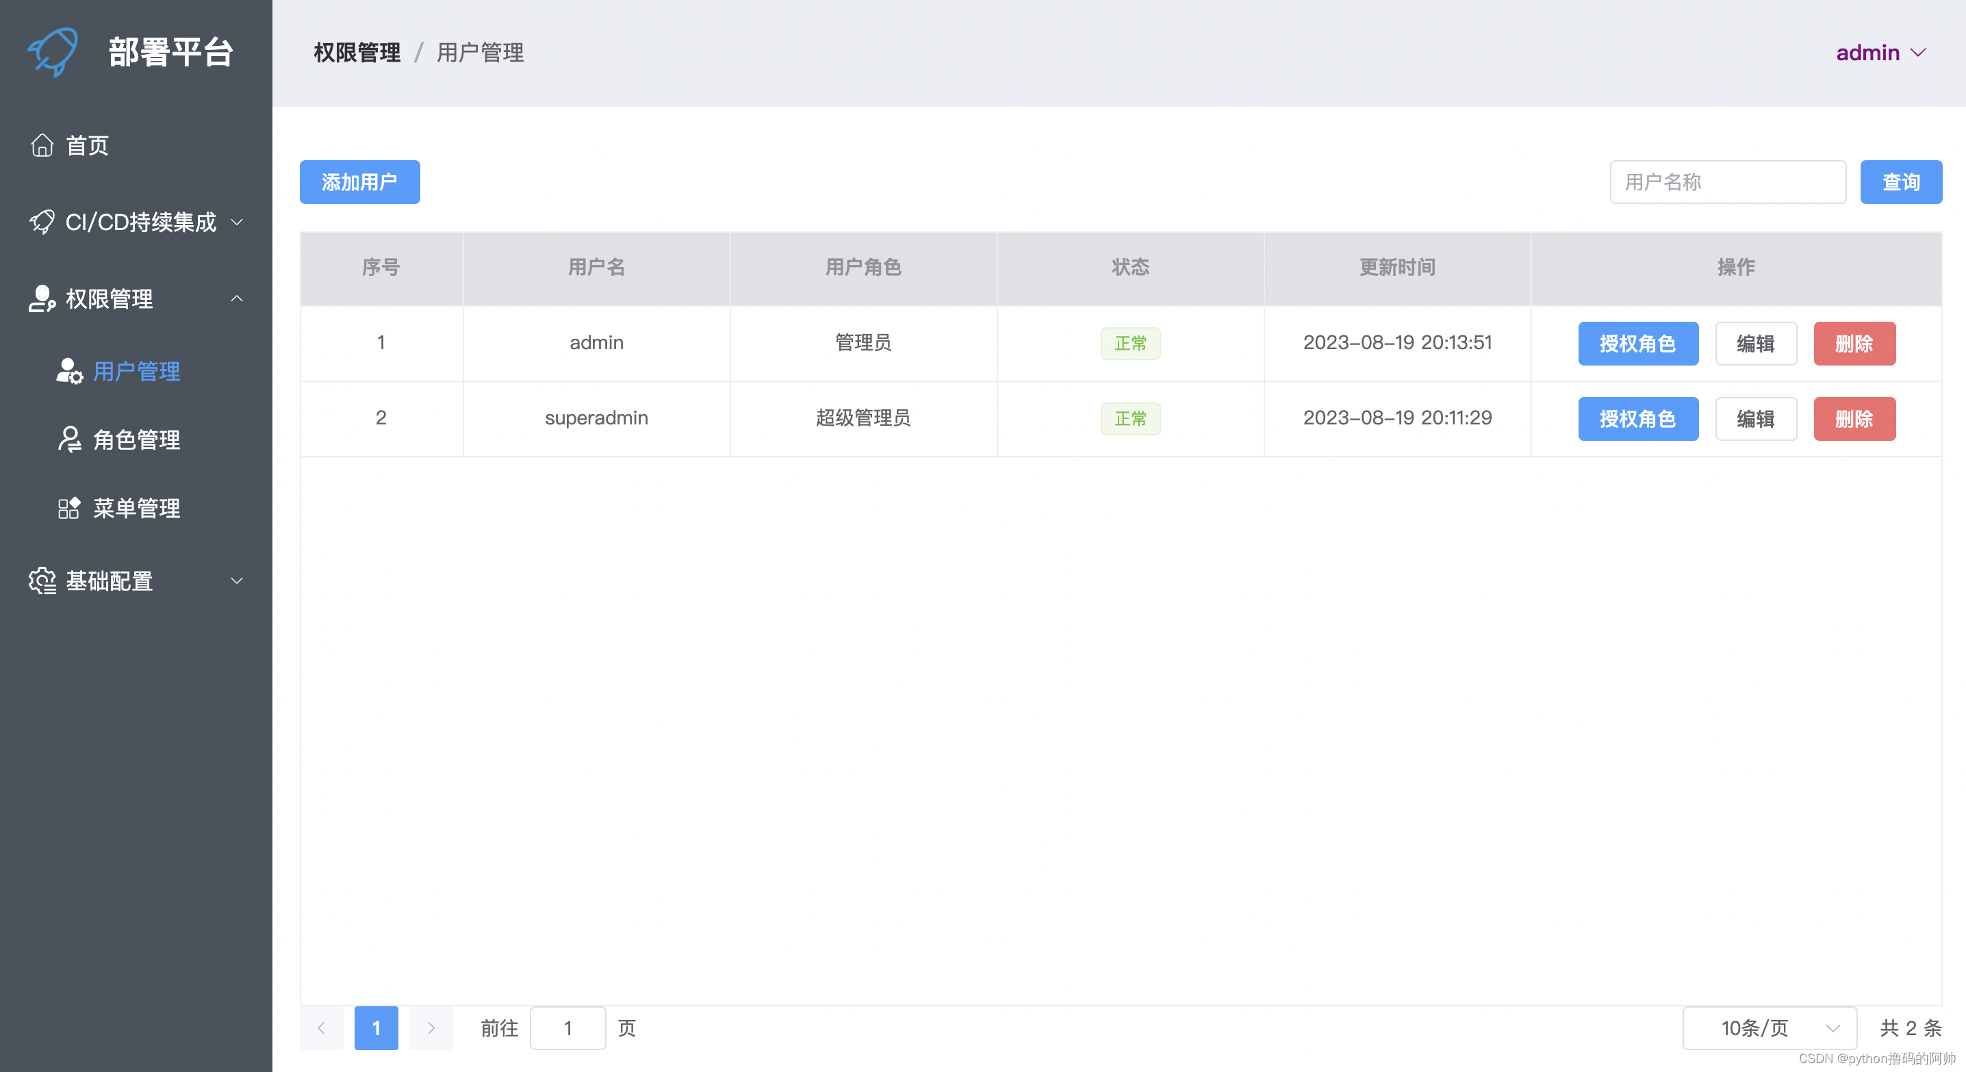Go to next page arrow
This screenshot has height=1072, width=1966.
pos(431,1028)
